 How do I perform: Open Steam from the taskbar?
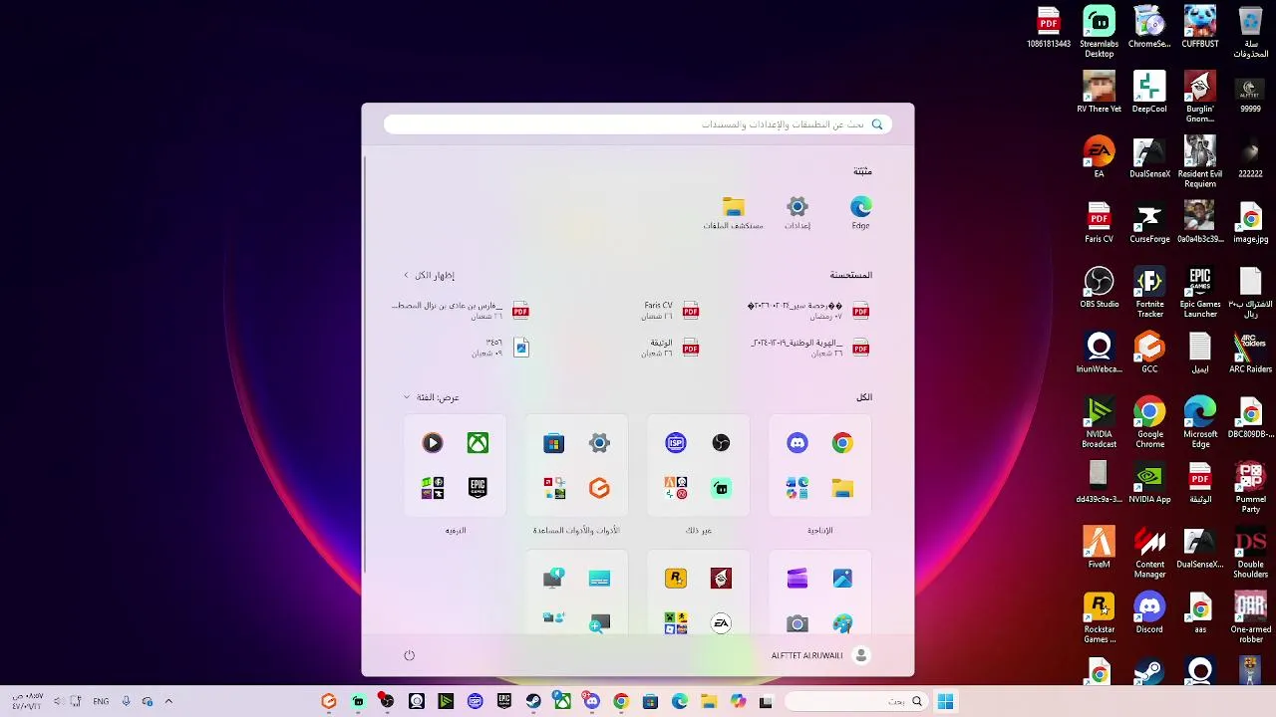pos(533,702)
